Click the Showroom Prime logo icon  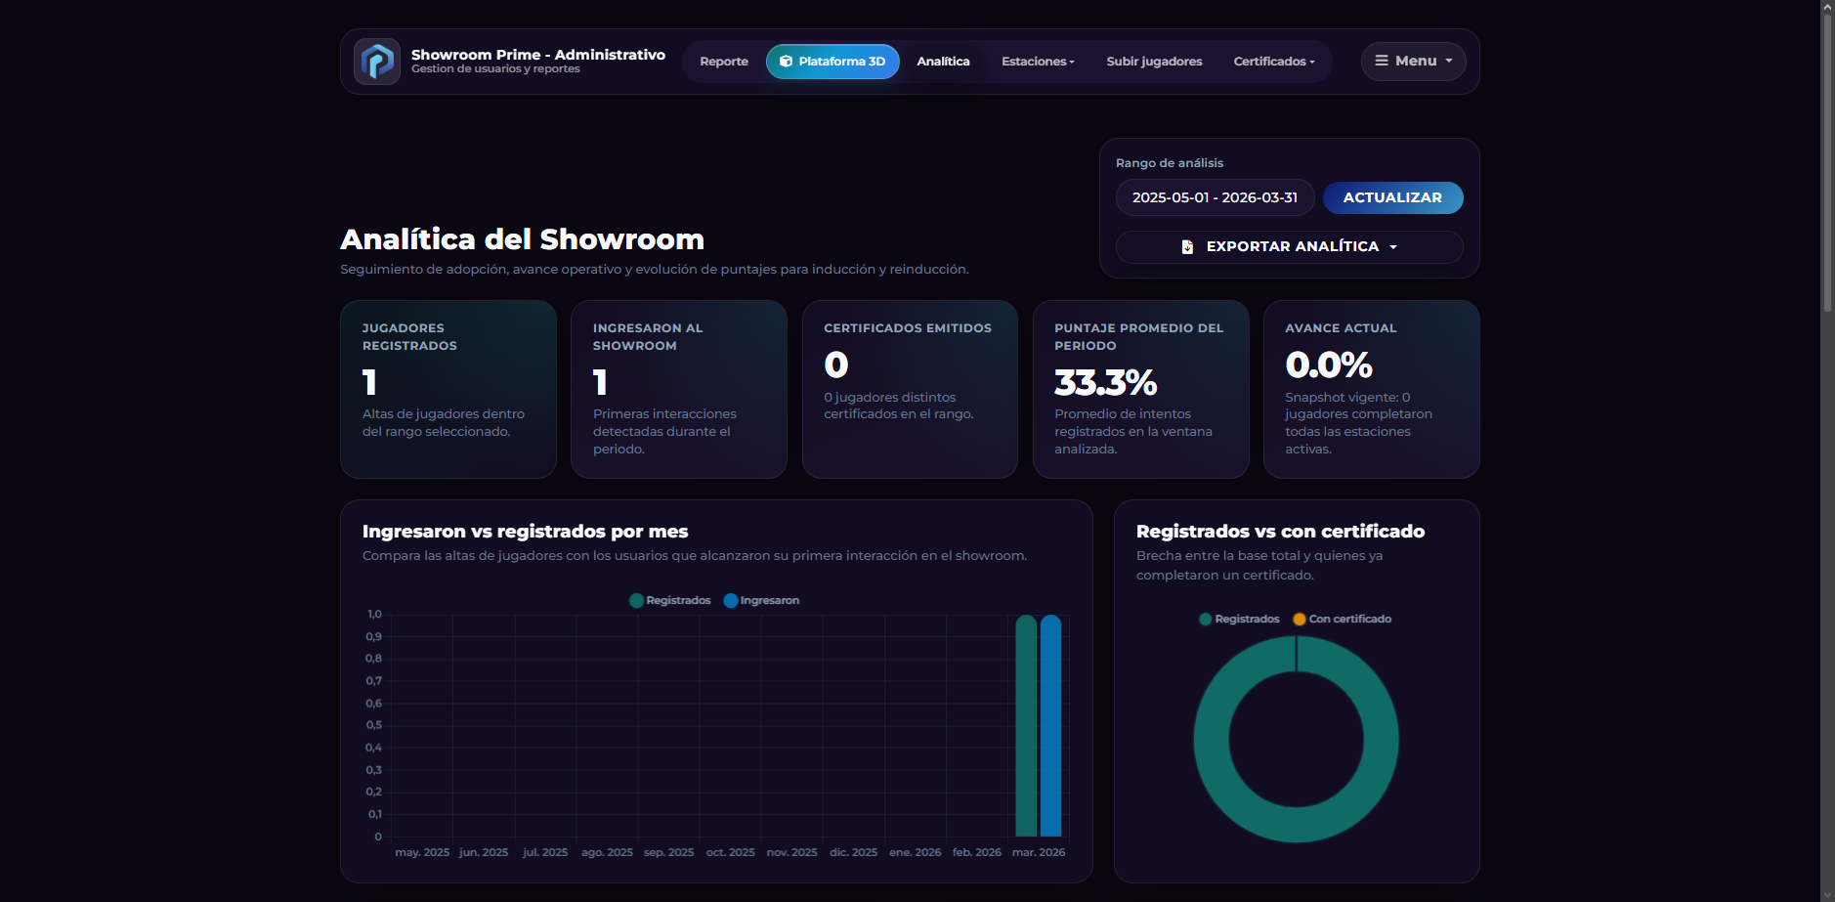coord(377,61)
